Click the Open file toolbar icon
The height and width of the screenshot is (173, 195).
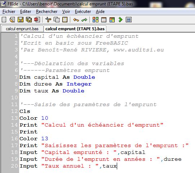[x=12, y=20]
